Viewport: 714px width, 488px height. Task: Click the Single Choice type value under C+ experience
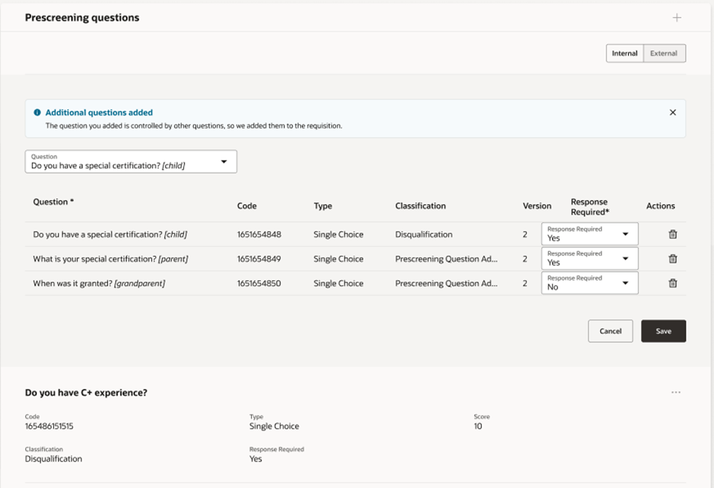click(x=274, y=426)
